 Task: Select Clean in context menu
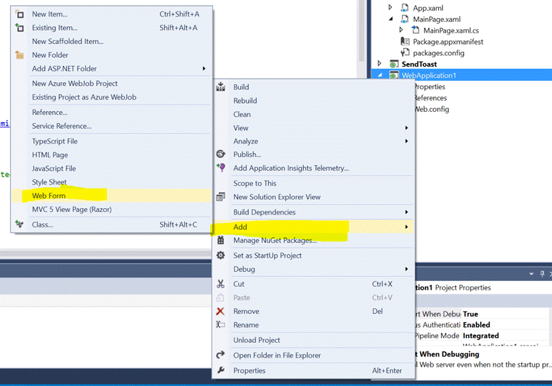point(313,114)
